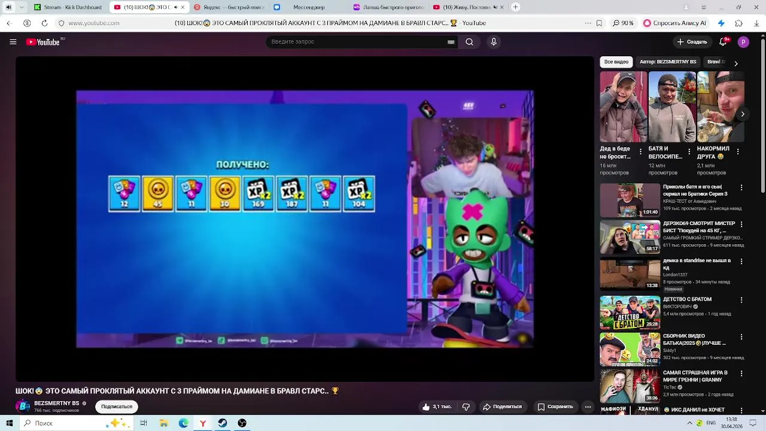Click Сохранить save button
Image resolution: width=766 pixels, height=431 pixels.
tap(555, 407)
